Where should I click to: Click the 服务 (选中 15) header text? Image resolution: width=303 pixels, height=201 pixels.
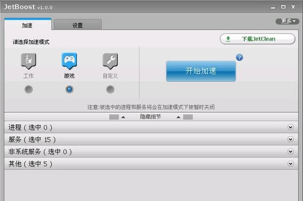pos(32,140)
